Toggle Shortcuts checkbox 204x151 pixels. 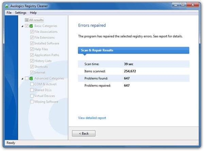[32, 66]
